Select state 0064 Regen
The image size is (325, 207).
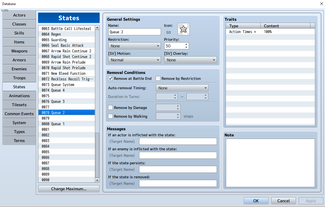67,34
